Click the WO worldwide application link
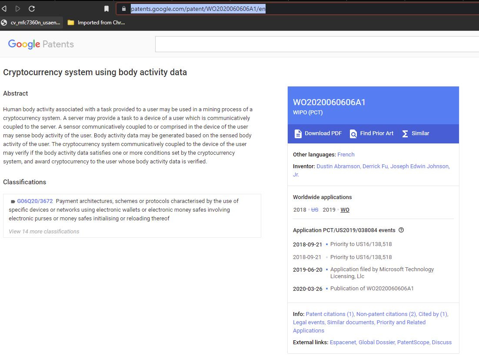Image resolution: width=479 pixels, height=359 pixels. [345, 210]
